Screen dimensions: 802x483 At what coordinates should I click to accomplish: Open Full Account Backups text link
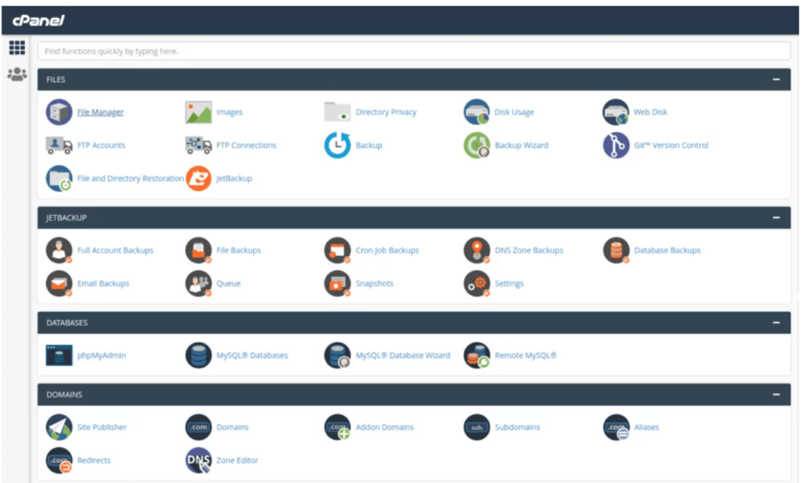click(x=115, y=251)
